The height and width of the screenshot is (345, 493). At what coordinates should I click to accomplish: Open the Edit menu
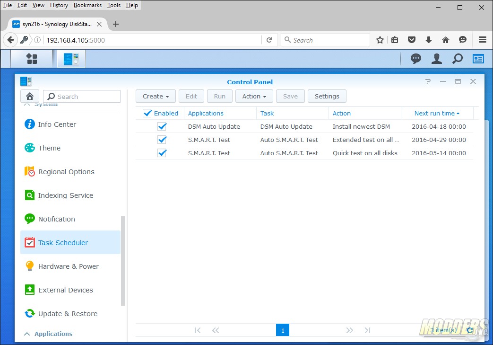pos(22,5)
